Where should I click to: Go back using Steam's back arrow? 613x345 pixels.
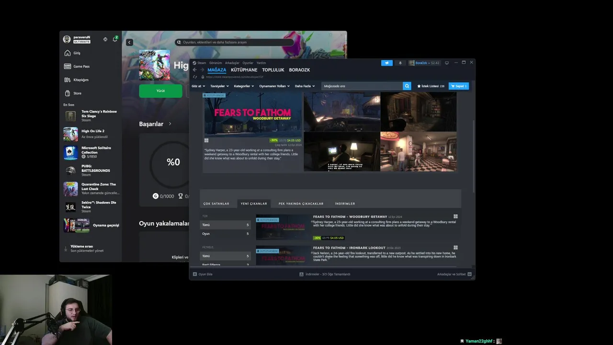click(194, 70)
